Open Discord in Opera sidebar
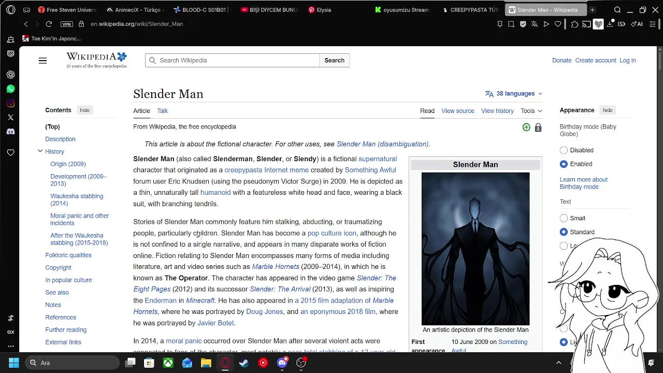Screen dimensions: 663x373 10,132
